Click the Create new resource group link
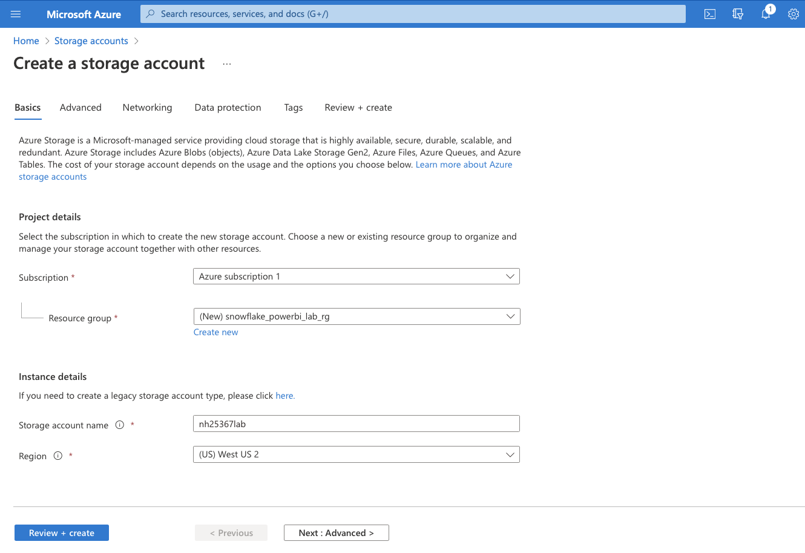 point(215,332)
